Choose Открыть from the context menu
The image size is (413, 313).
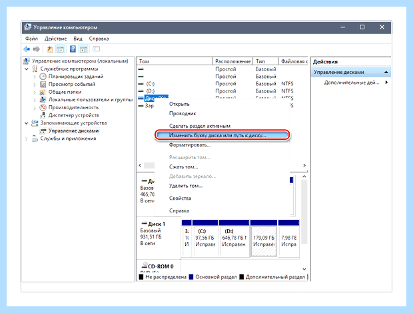pos(222,104)
